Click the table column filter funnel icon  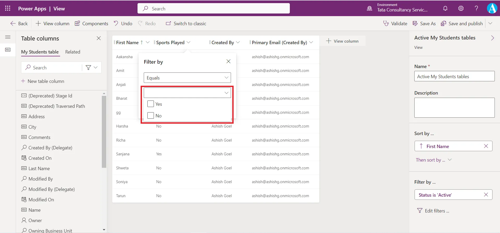coord(88,68)
